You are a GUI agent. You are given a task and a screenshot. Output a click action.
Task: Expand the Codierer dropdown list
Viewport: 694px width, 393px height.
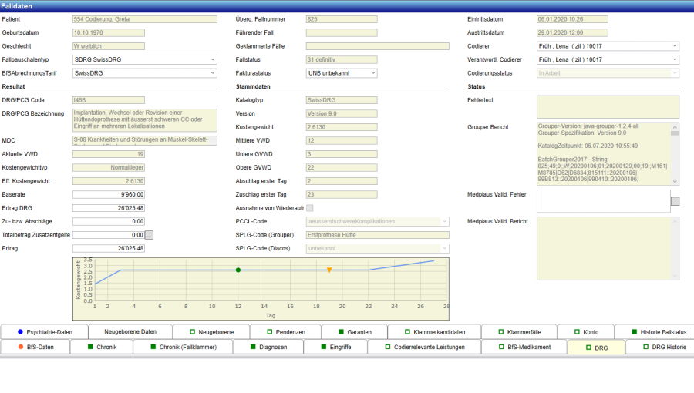[608, 46]
